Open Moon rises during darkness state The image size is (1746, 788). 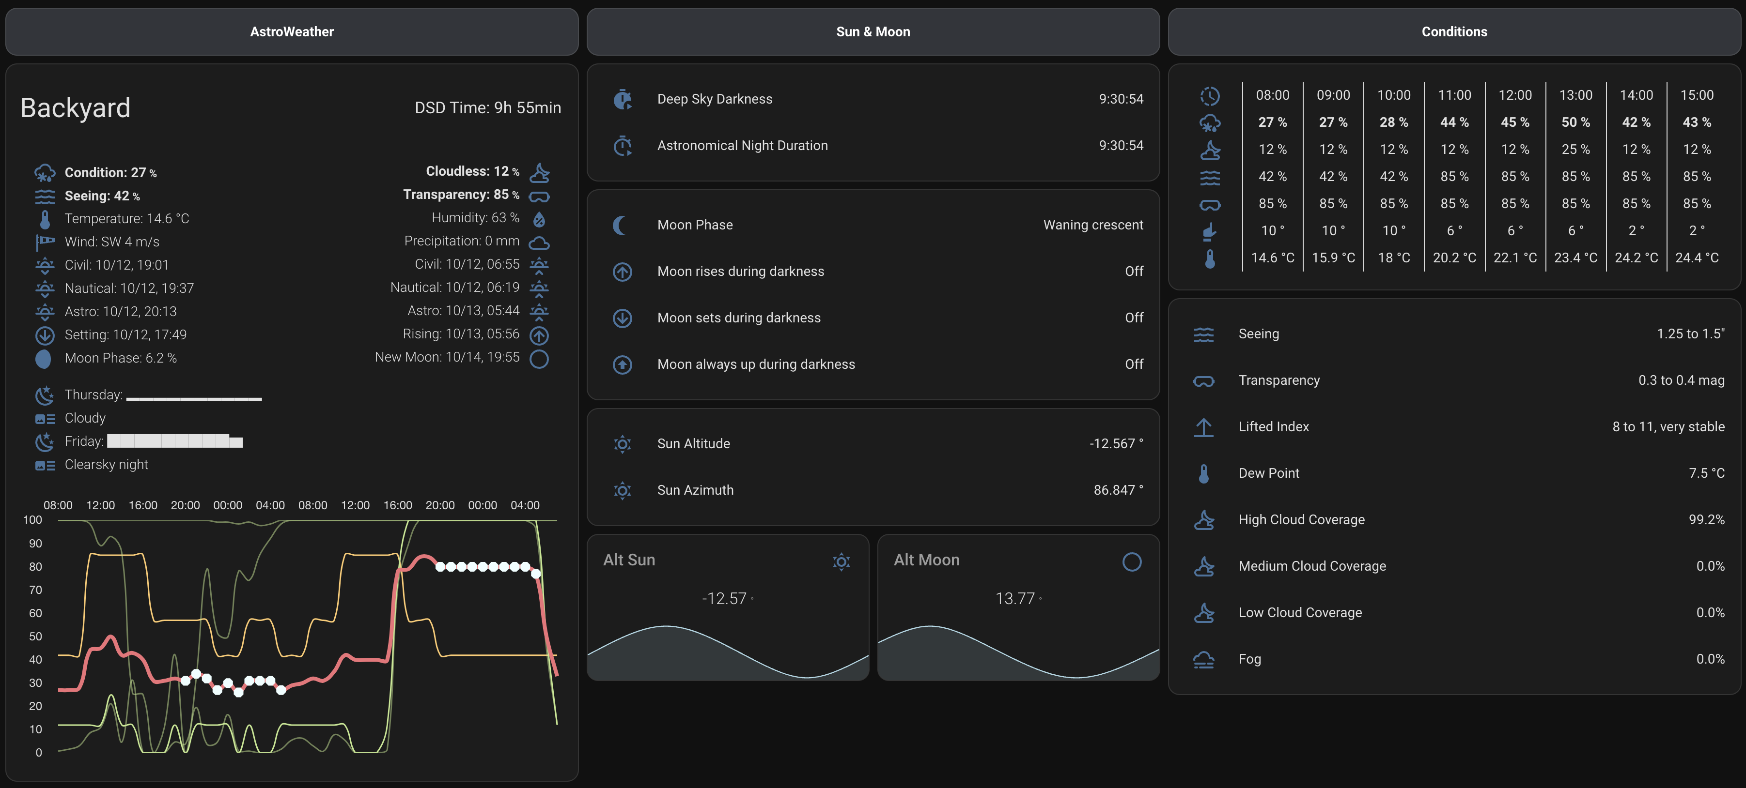[1133, 272]
